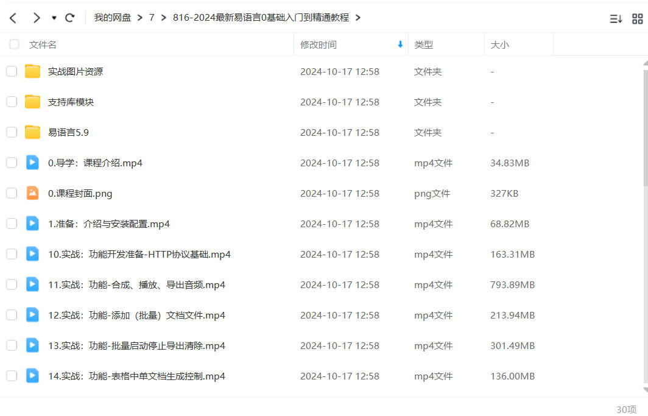Viewport: 648px width, 416px height.
Task: Expand chevron after 我的网盘 breadcrumb
Action: (x=139, y=18)
